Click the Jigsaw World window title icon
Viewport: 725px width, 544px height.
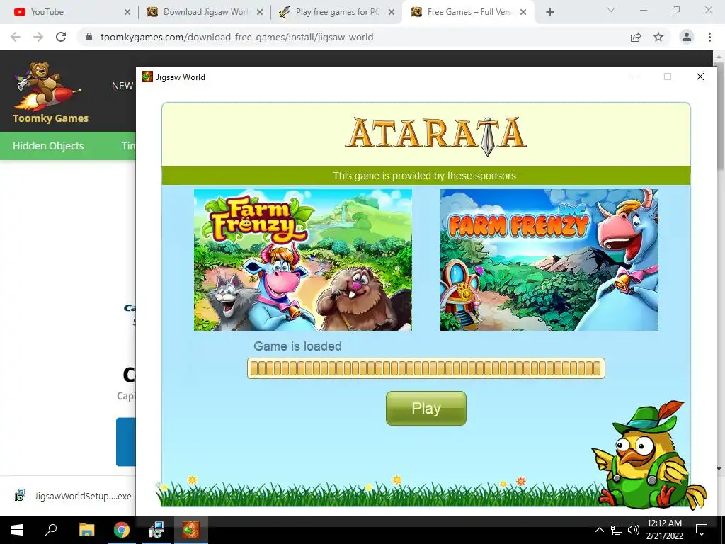click(147, 76)
